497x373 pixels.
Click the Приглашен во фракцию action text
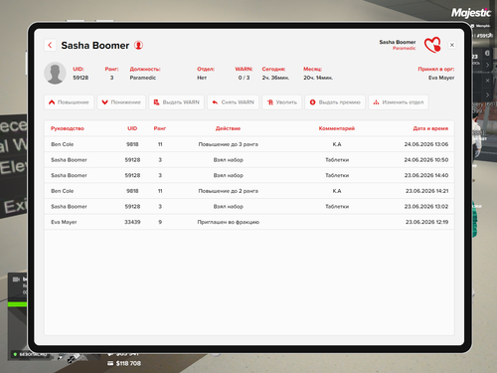229,222
